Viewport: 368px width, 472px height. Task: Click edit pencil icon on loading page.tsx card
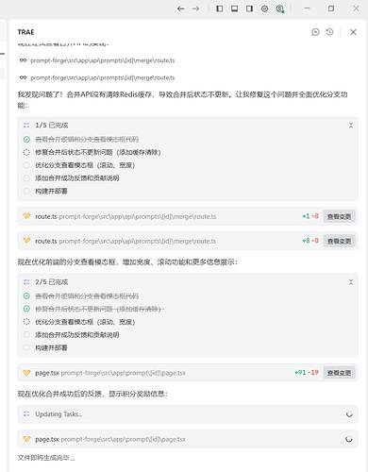[x=26, y=439]
